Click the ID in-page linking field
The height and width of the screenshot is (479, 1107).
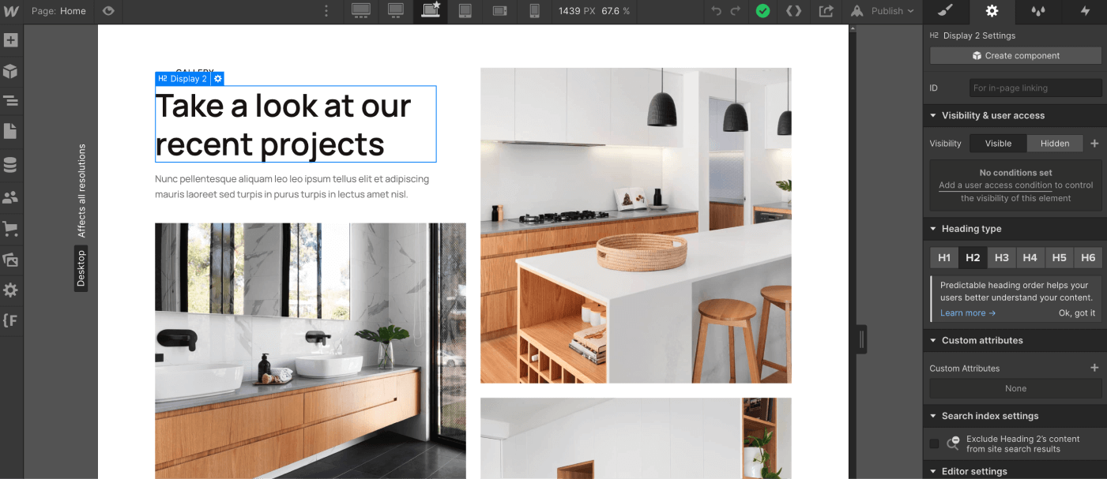click(1035, 88)
